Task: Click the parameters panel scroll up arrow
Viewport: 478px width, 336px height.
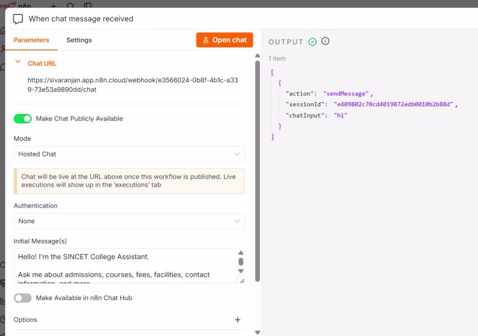Action: pyautogui.click(x=258, y=56)
